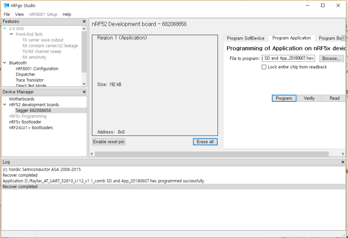Click the Region 1 (Application) memory block
Image resolution: width=348 pixels, height=238 pixels.
155,85
